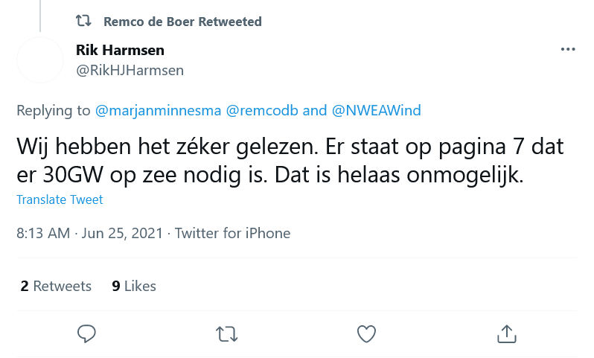This screenshot has width=594, height=358.
Task: Retweet this tweet using the retweet icon
Action: point(226,333)
